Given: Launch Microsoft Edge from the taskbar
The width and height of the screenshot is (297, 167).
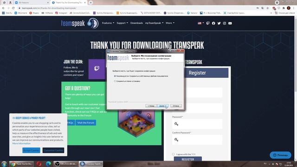Looking at the screenshot, I should tap(48, 164).
